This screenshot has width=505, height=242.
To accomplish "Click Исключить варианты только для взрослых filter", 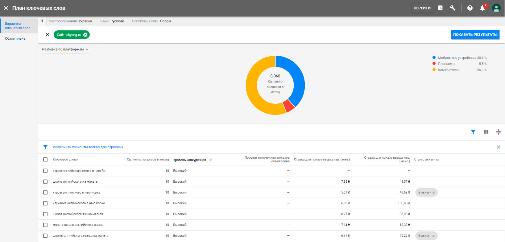I will (x=88, y=147).
